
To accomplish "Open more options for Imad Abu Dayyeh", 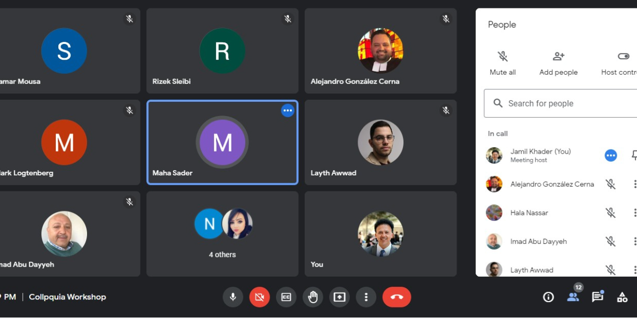I will coord(634,241).
